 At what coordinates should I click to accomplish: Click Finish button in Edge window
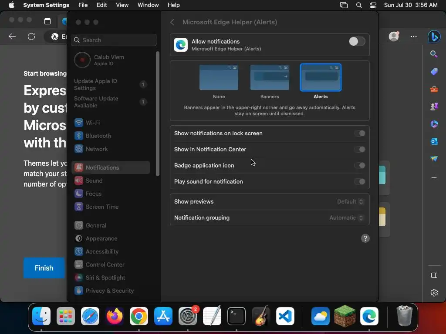pyautogui.click(x=44, y=268)
